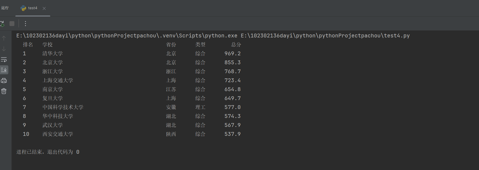
Task: Click the score 649.7
Action: pyautogui.click(x=233, y=98)
